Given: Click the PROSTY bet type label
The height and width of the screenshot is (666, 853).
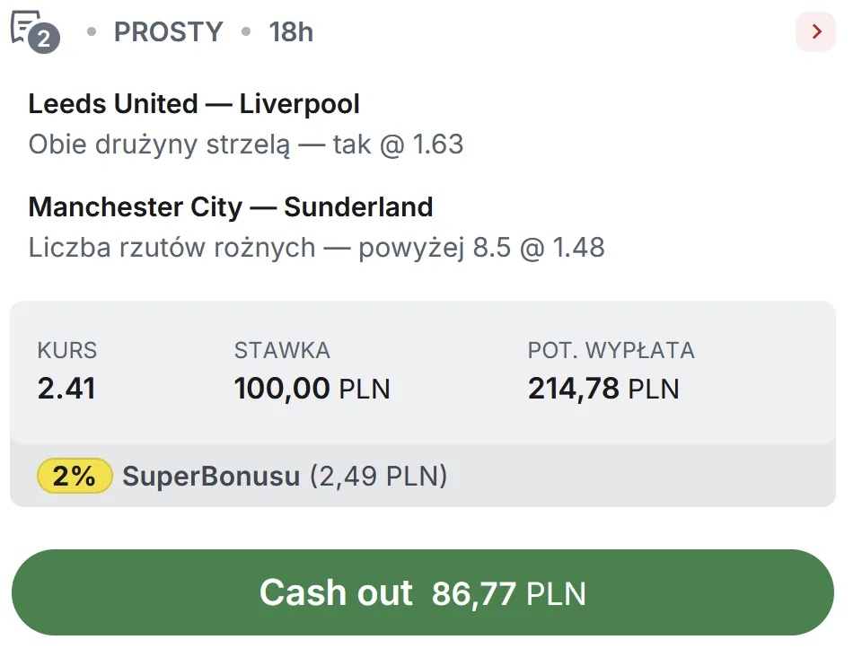Looking at the screenshot, I should pyautogui.click(x=168, y=32).
